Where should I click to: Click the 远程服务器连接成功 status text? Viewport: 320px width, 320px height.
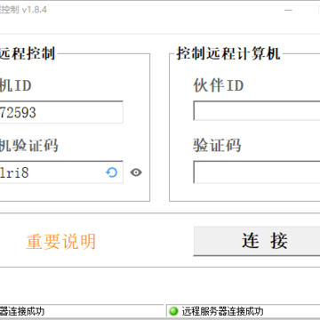point(222,311)
